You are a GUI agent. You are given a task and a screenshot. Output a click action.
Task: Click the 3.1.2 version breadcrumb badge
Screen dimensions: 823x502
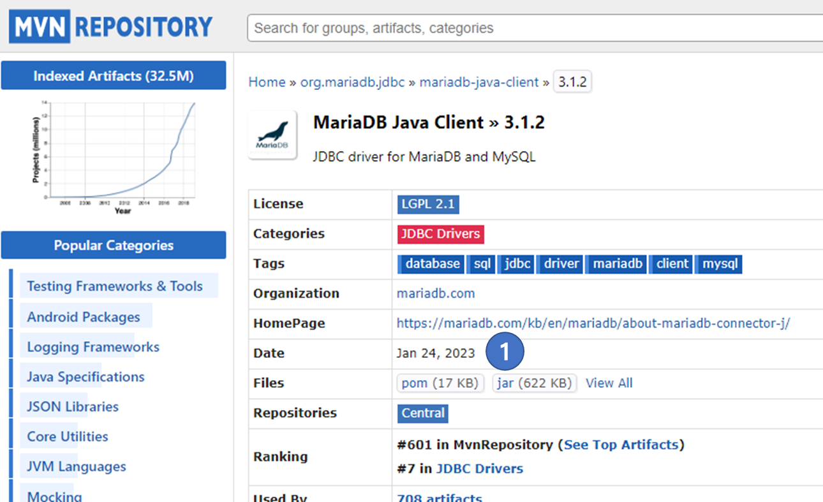(x=572, y=82)
